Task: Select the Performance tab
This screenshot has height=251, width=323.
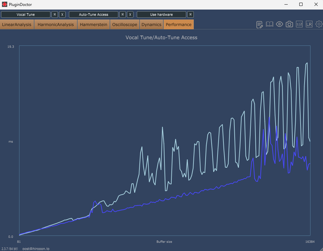Action: point(179,24)
